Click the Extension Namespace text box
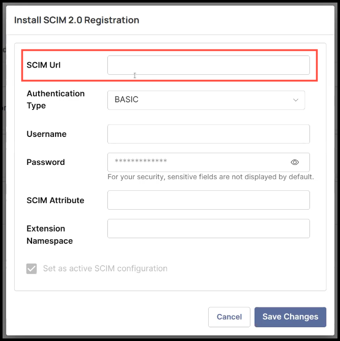This screenshot has height=341, width=340. point(208,229)
